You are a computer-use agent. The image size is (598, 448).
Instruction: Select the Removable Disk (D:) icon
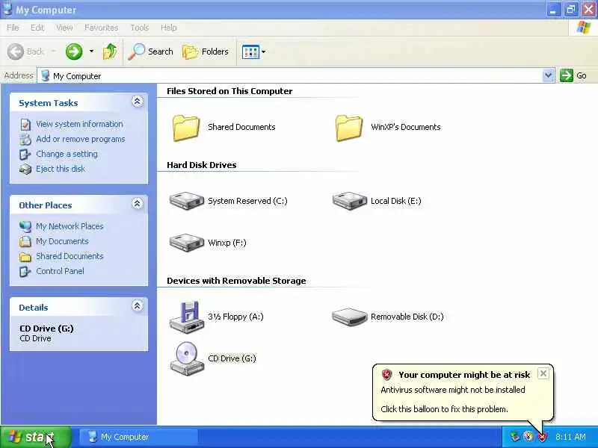(349, 317)
